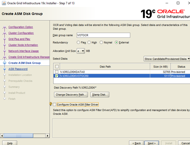Select the \\.\ORCLDISKDATA0 disk path row
Image resolution: width=190 pixels, height=145 pixels.
point(105,72)
